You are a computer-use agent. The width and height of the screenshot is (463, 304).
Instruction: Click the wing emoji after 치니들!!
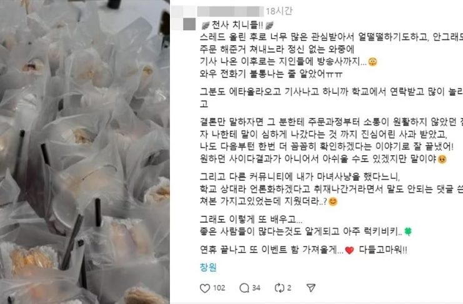coord(269,26)
